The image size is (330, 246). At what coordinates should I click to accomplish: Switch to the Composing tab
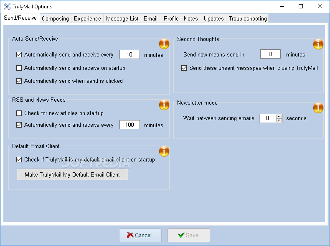[56, 18]
